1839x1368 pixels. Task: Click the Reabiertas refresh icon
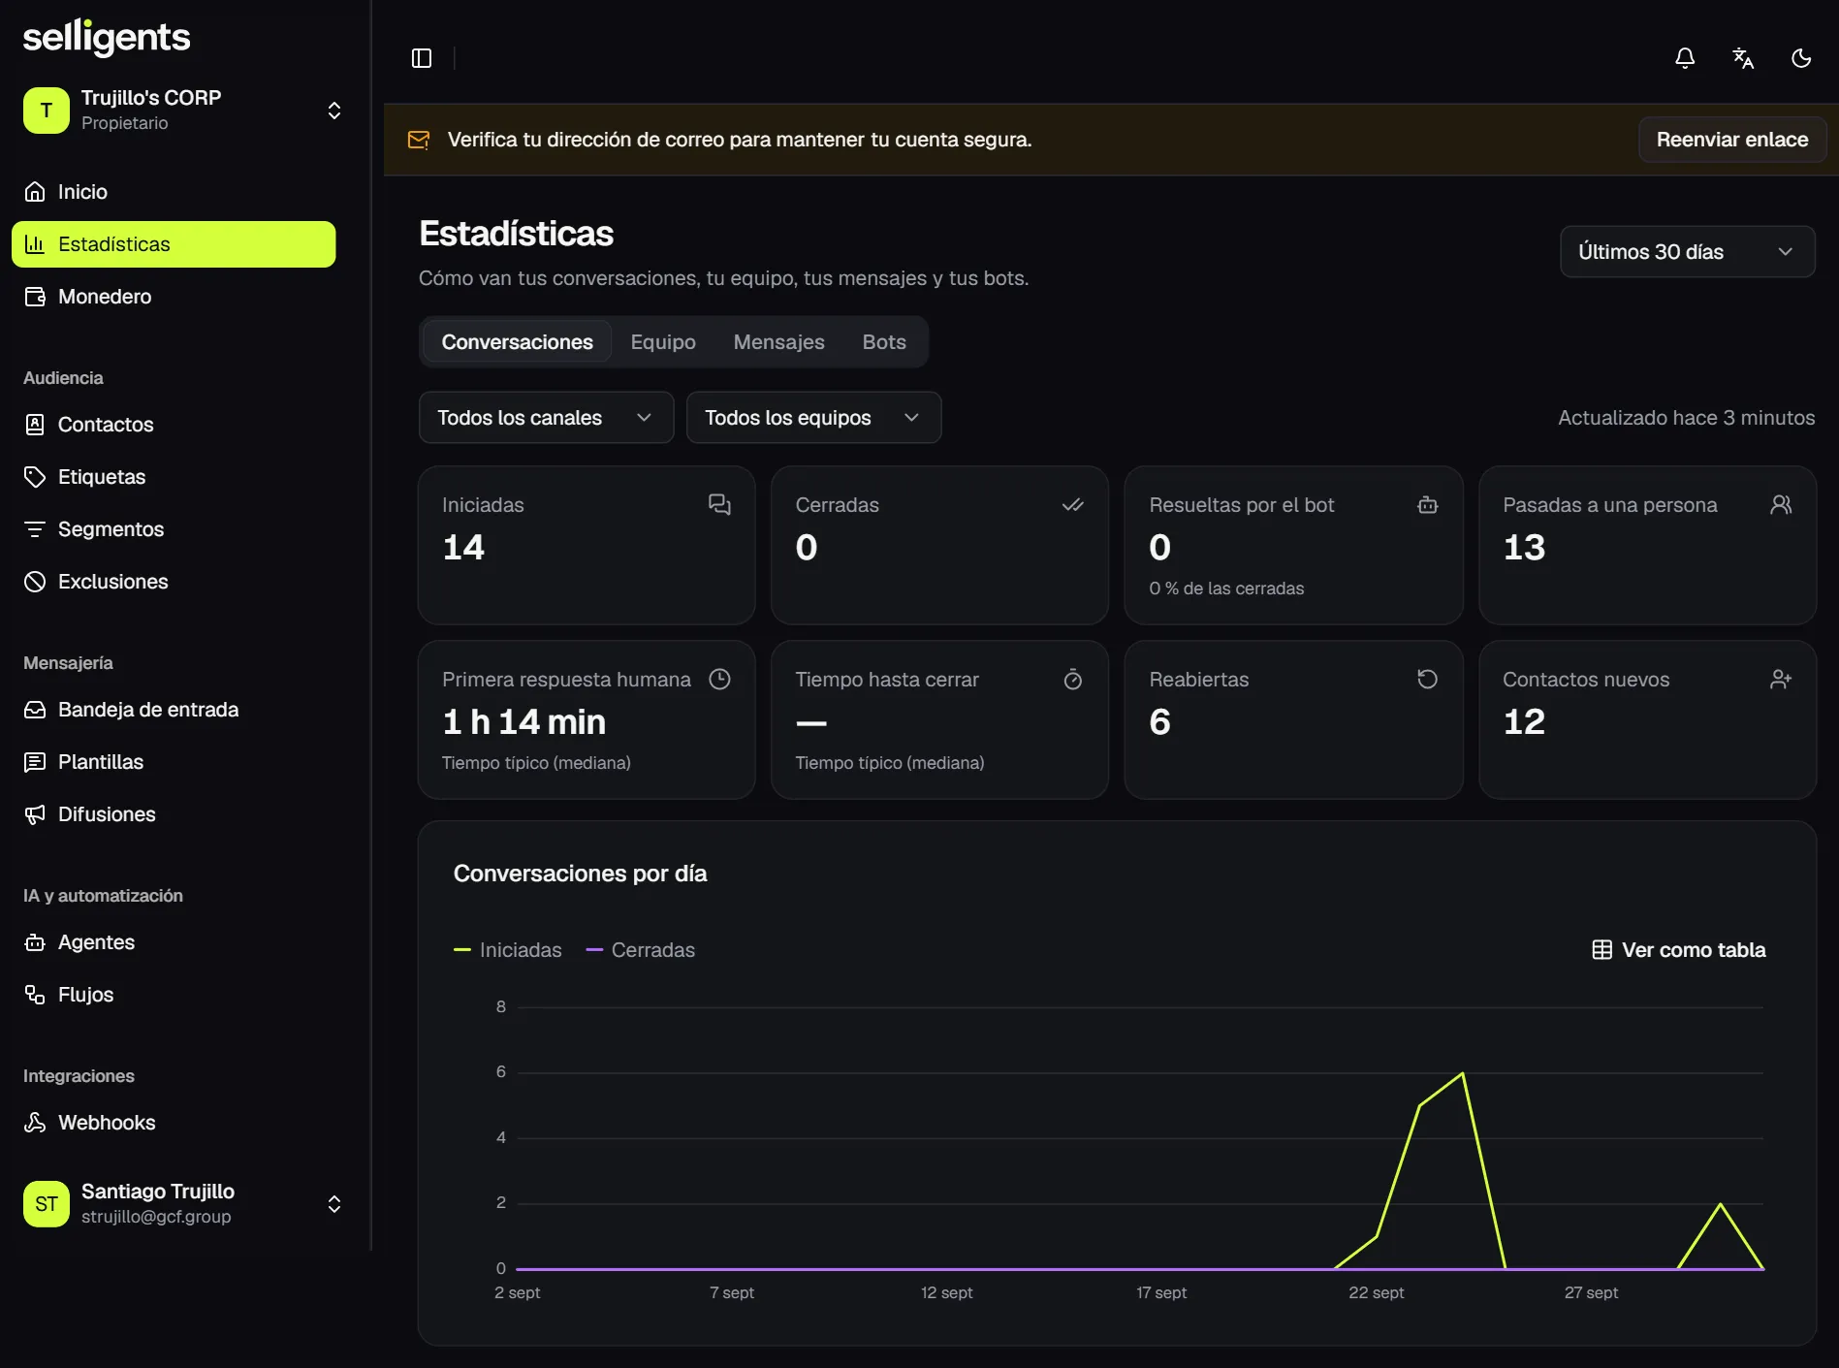pyautogui.click(x=1427, y=679)
